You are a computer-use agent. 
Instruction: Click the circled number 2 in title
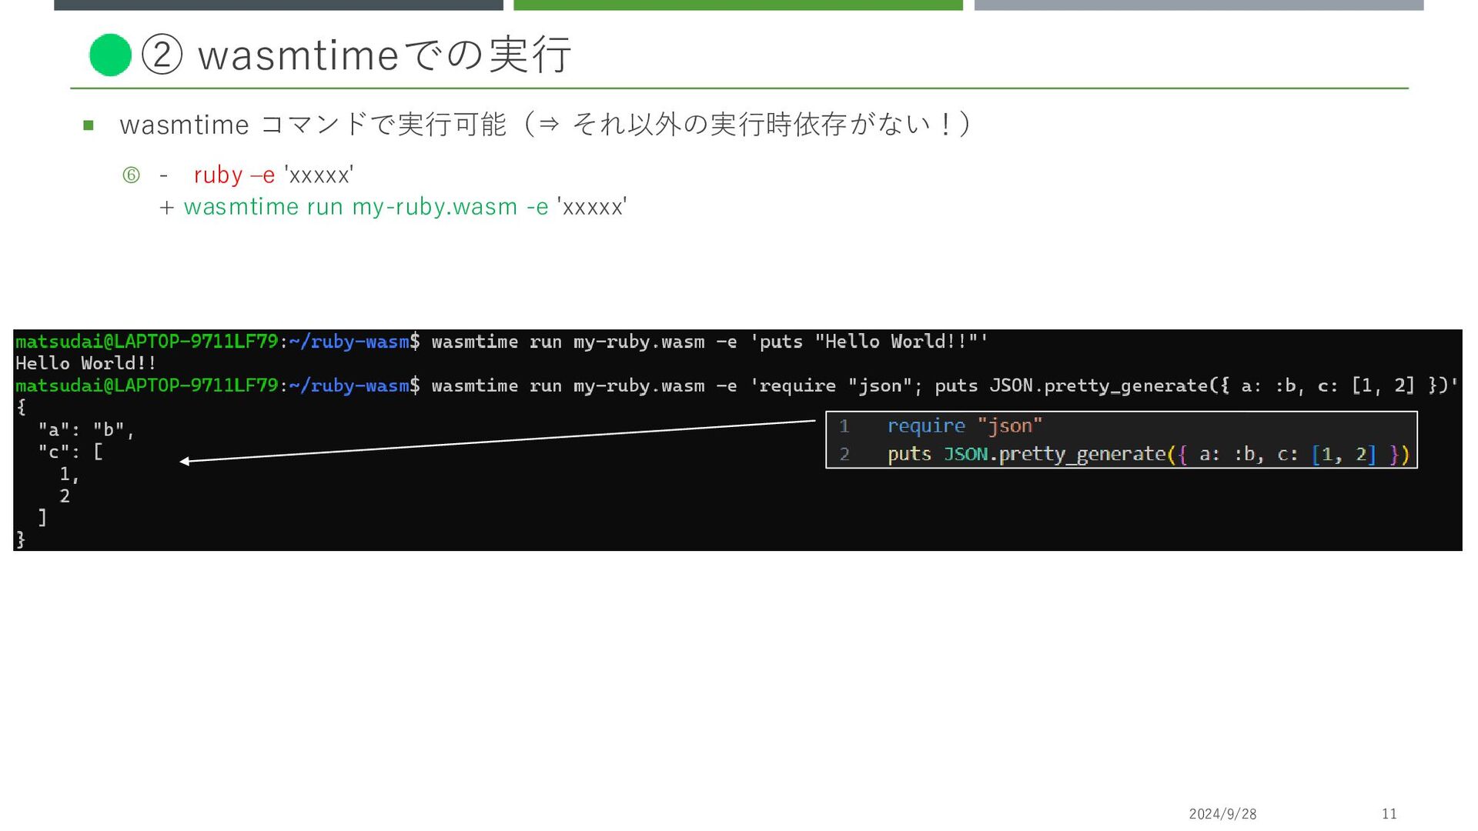[x=162, y=55]
